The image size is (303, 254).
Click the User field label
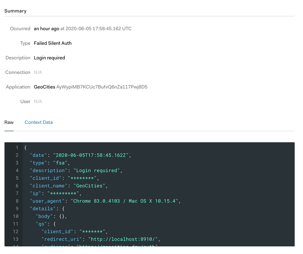point(25,101)
